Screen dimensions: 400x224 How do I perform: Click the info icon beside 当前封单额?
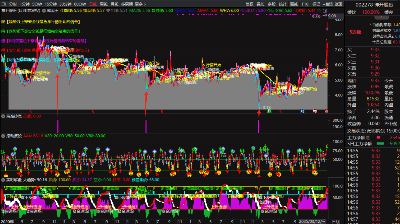(371, 25)
